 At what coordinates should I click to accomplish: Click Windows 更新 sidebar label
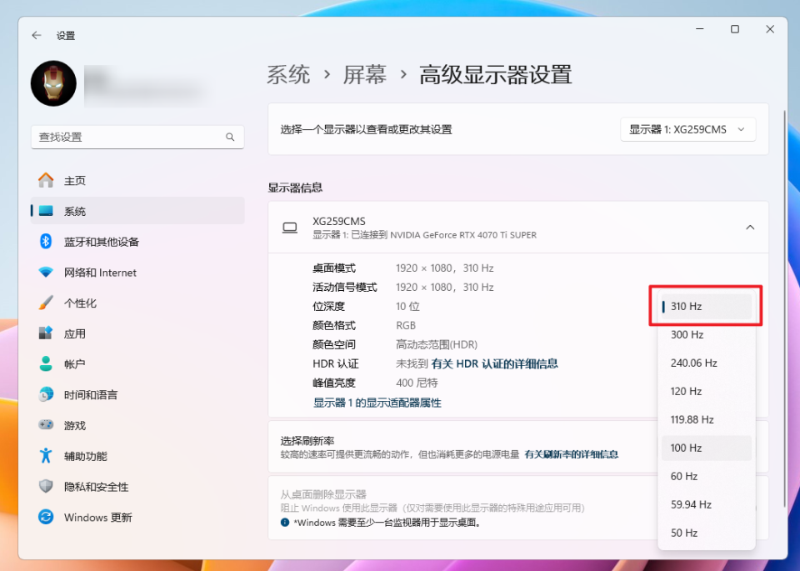click(98, 518)
